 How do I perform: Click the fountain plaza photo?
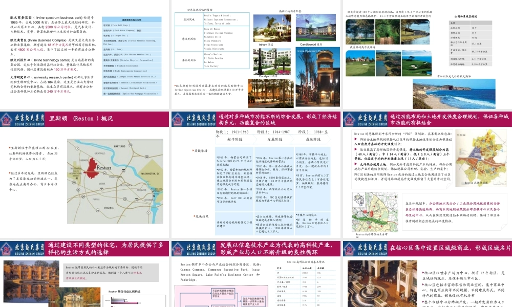382,283
